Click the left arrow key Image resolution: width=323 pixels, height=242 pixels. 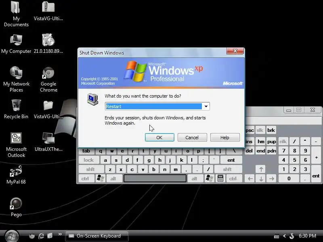click(250, 179)
